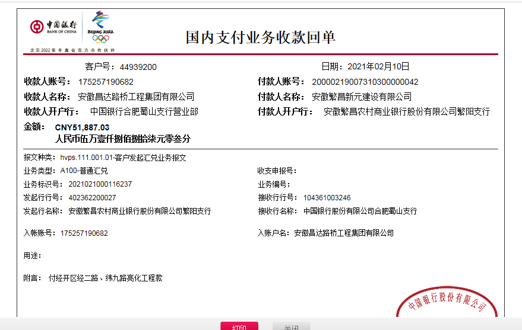Click the red 打印 print button

coord(239,326)
